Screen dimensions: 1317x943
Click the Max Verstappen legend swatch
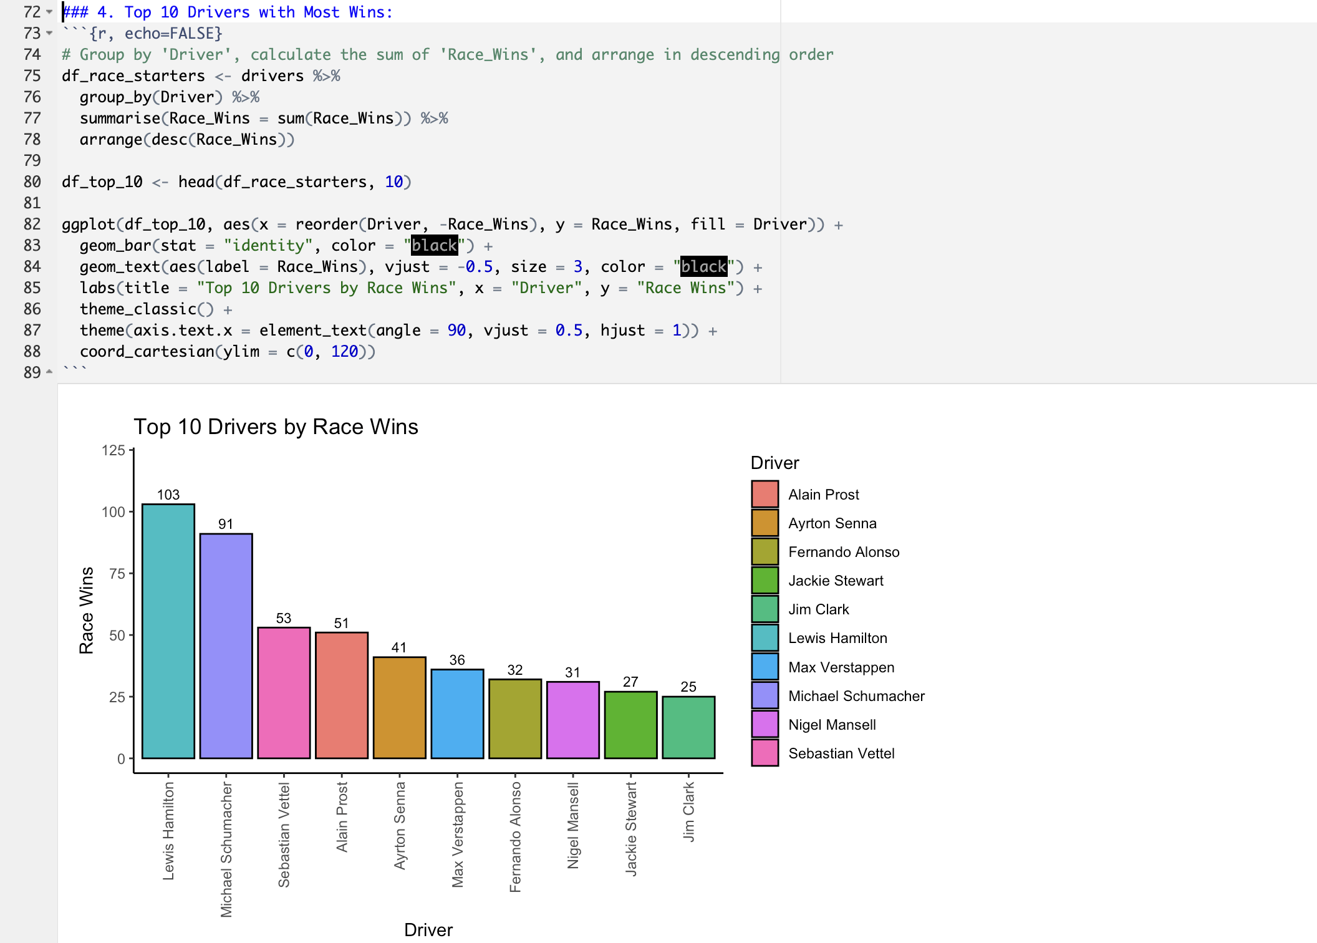pos(765,667)
